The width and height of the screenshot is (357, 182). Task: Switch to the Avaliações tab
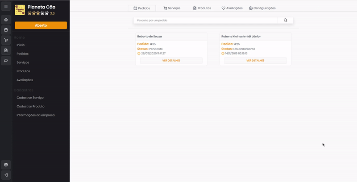click(x=232, y=8)
